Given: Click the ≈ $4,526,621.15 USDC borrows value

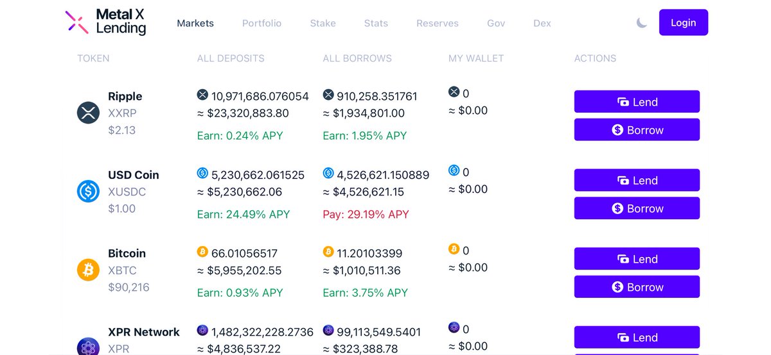Looking at the screenshot, I should pyautogui.click(x=364, y=192).
